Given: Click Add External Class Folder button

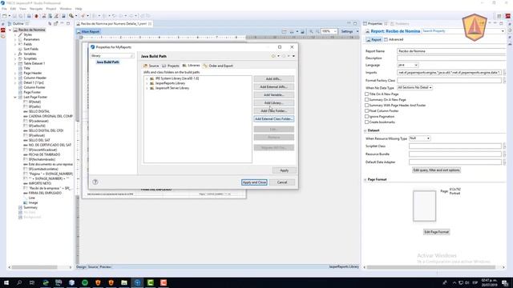Looking at the screenshot, I should click(273, 119).
